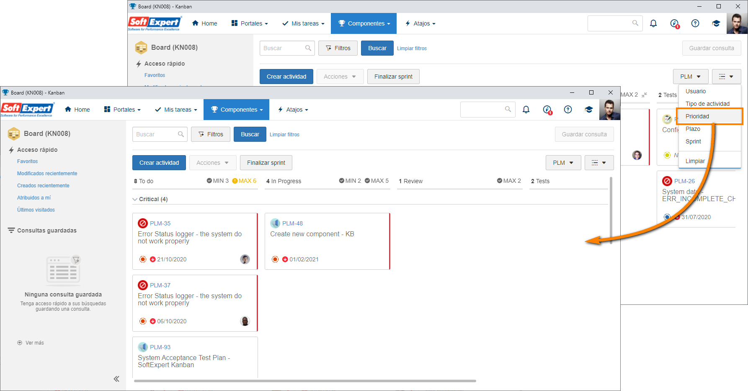748x391 pixels.
Task: Click component icon on PLM-93 card
Action: coord(143,347)
